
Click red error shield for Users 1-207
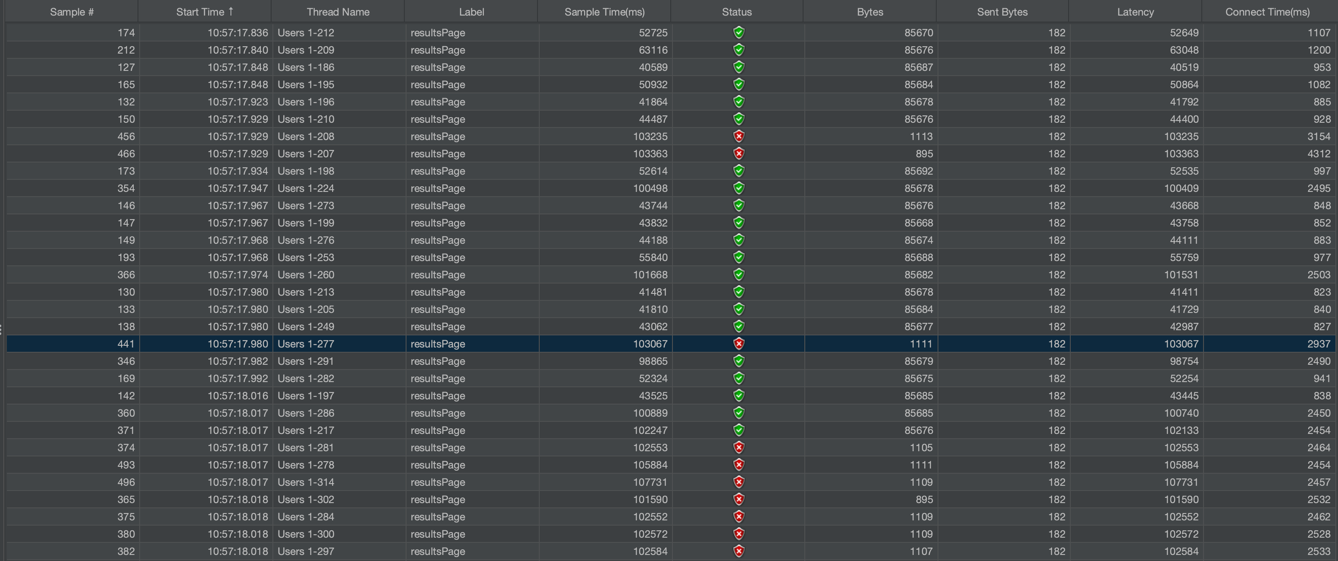click(739, 153)
